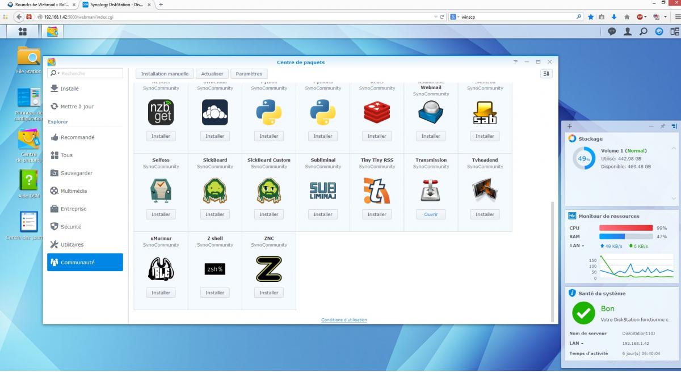681x372 pixels.
Task: Click the Roundcube Webmail package icon
Action: (431, 112)
